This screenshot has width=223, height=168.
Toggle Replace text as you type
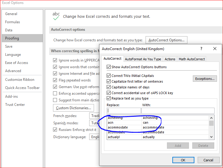(108, 98)
